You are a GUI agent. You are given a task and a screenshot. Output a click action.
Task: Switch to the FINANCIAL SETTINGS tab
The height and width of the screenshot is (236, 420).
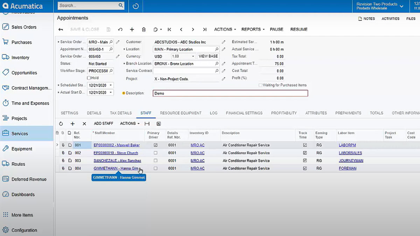(x=244, y=113)
